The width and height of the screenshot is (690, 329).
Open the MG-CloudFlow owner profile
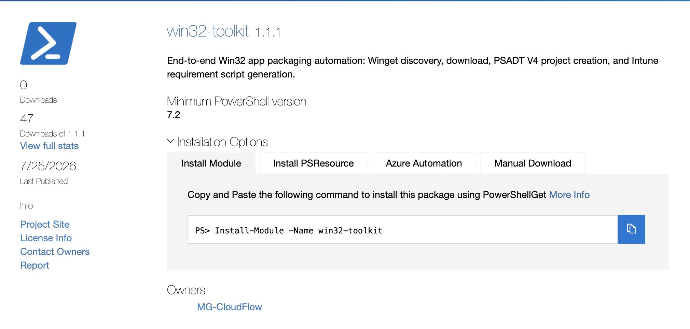[x=229, y=307]
